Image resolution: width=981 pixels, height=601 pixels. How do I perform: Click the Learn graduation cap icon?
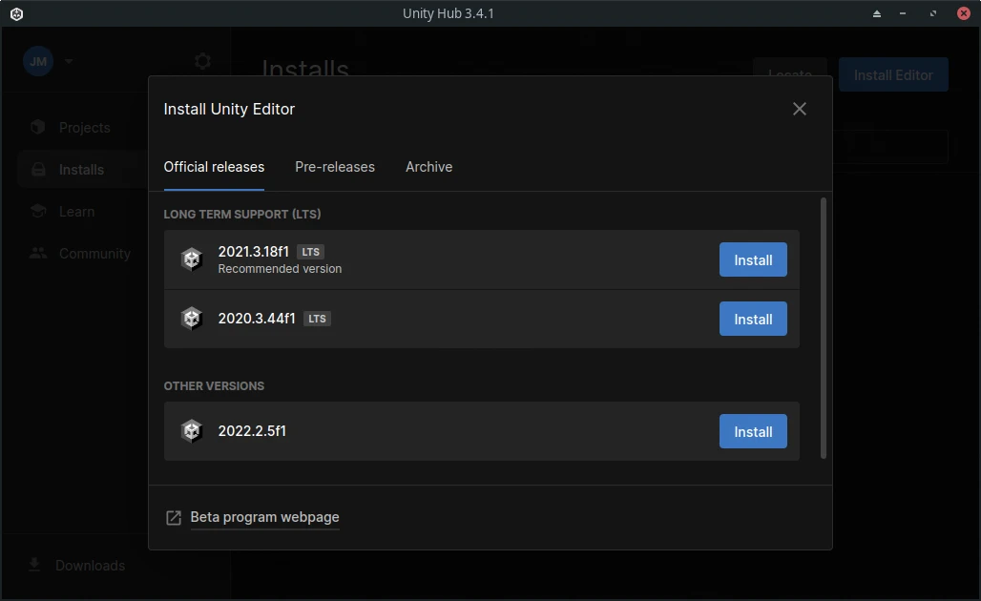point(38,212)
